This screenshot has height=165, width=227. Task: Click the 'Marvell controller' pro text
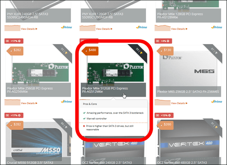(x=97, y=118)
